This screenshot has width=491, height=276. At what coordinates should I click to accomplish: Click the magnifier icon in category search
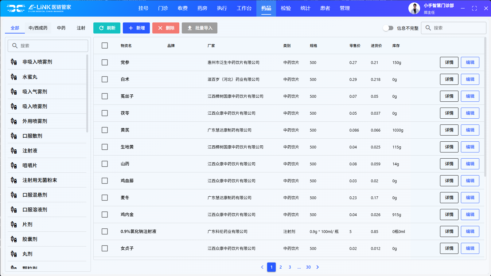[x=15, y=46]
